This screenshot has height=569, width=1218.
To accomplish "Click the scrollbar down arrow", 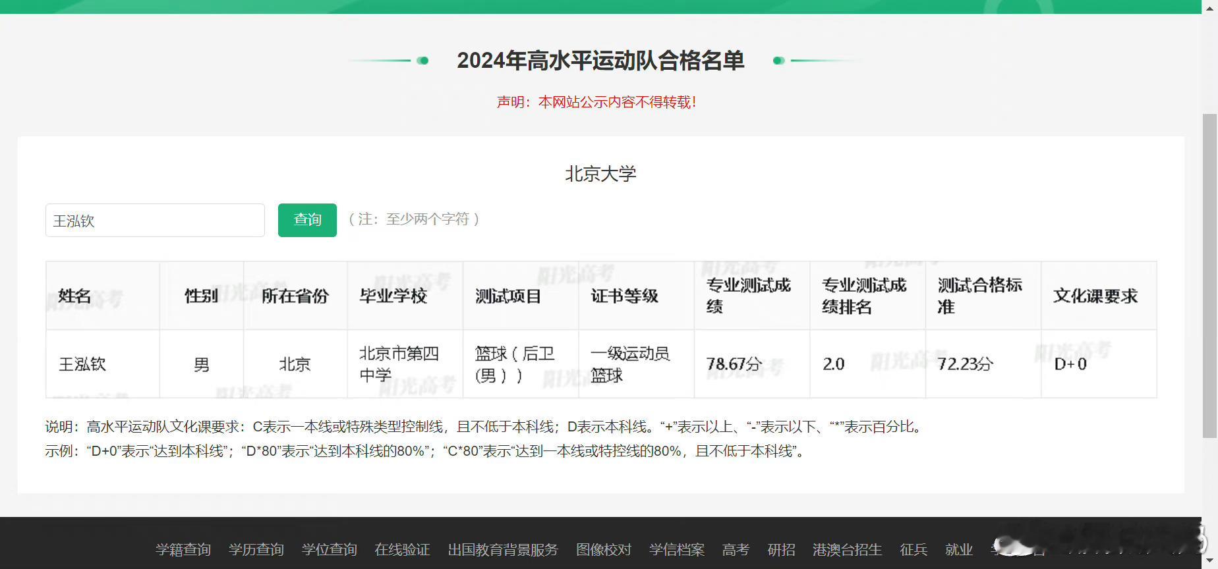I will tap(1209, 562).
